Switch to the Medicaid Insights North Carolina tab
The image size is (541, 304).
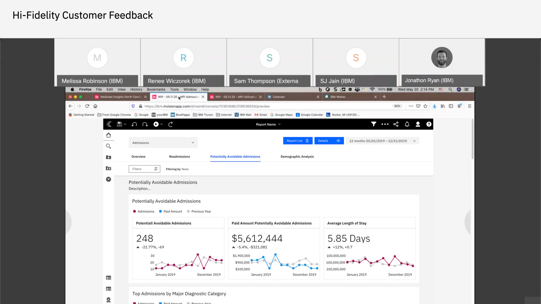[121, 97]
